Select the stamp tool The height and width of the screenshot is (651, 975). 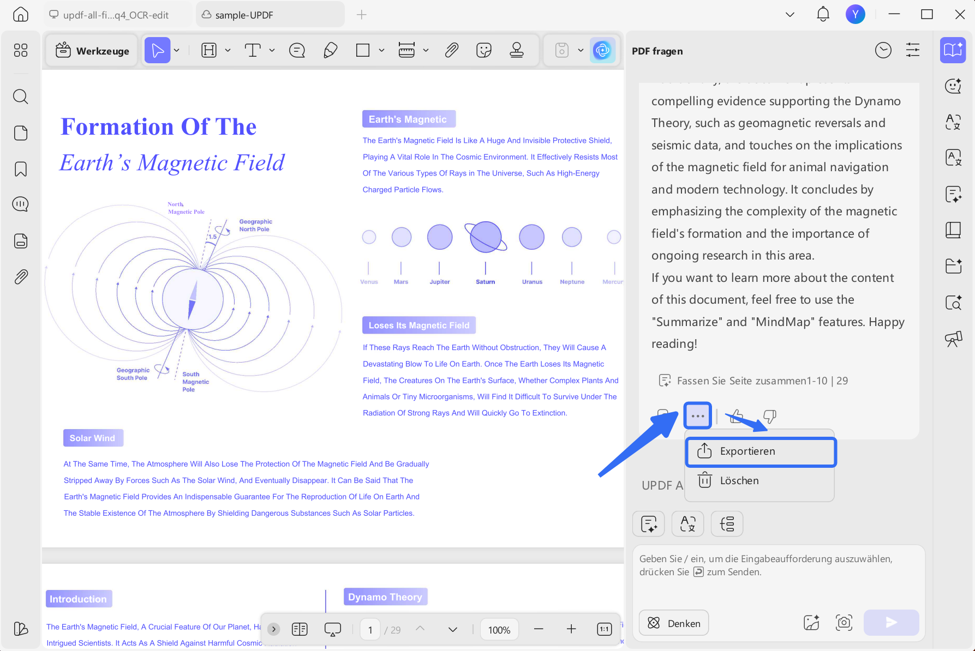(x=517, y=51)
